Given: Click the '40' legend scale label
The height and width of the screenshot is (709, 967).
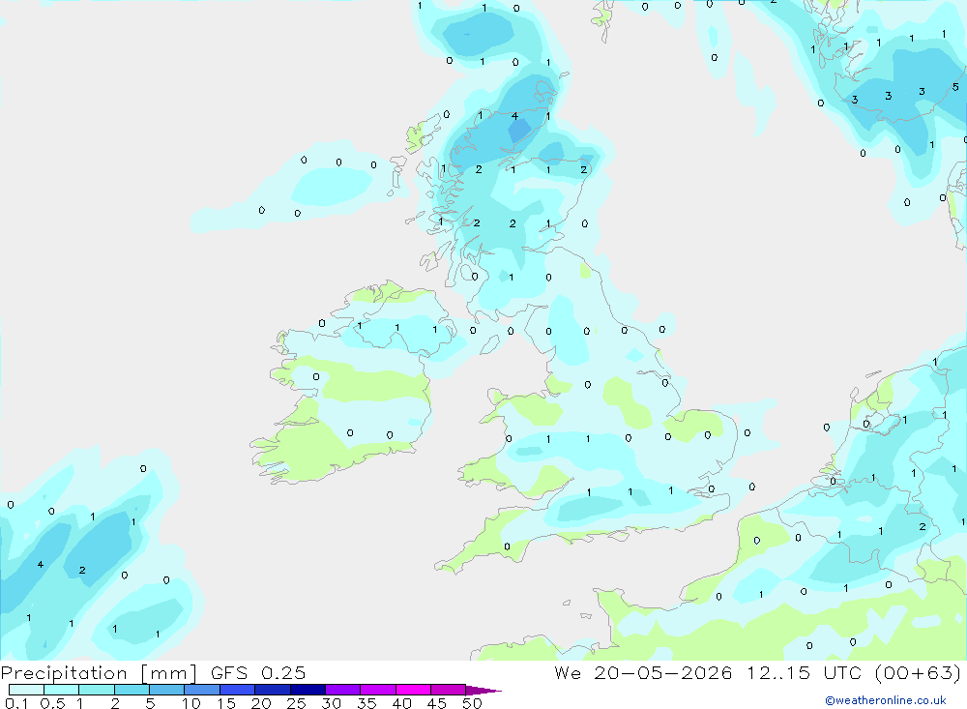Looking at the screenshot, I should pos(401,703).
